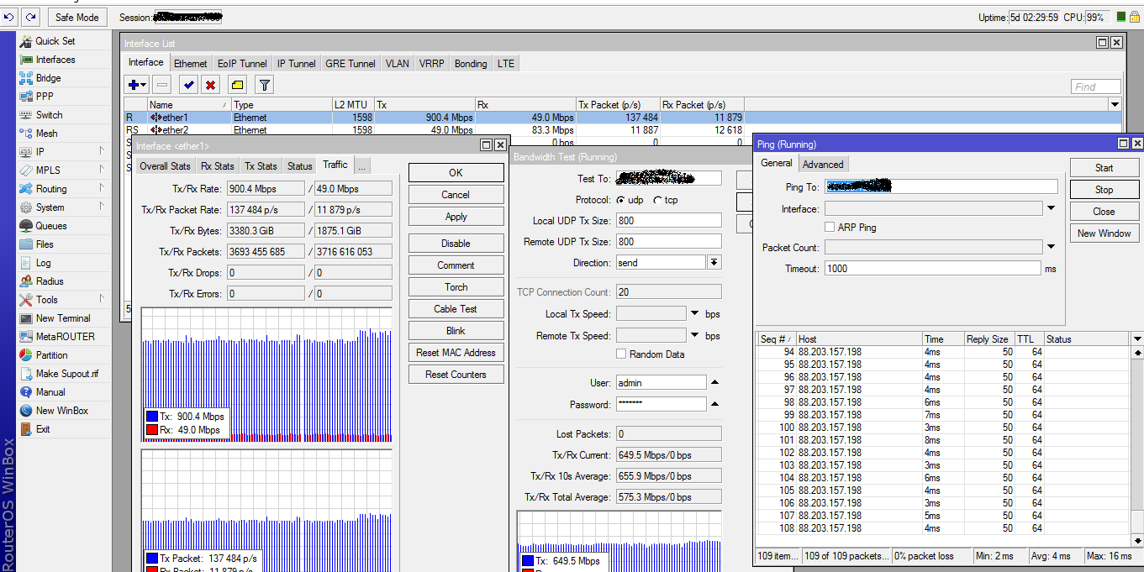Click the red X disable icon
Screen dimensions: 1144x572
point(210,85)
